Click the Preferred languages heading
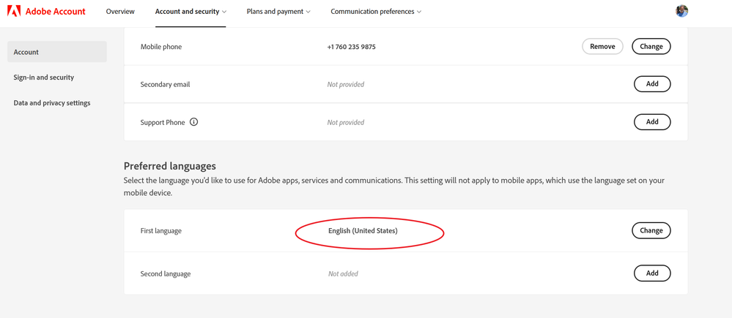The width and height of the screenshot is (732, 318). [169, 166]
